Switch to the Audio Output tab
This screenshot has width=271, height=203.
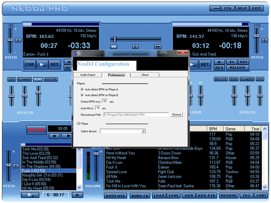pyautogui.click(x=88, y=75)
